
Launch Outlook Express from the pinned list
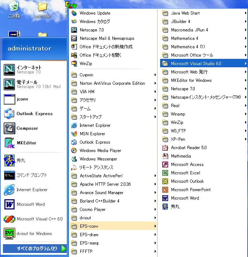click(x=9, y=114)
